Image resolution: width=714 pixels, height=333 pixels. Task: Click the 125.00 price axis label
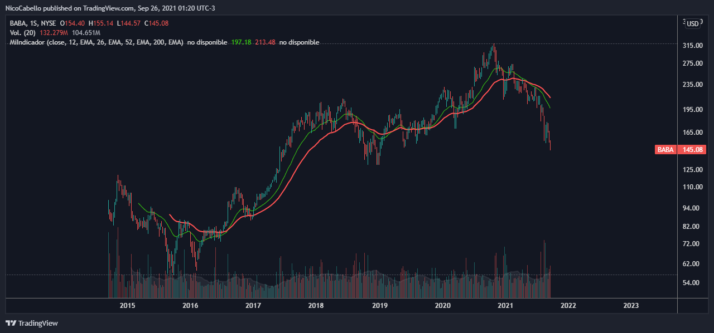tap(692, 169)
